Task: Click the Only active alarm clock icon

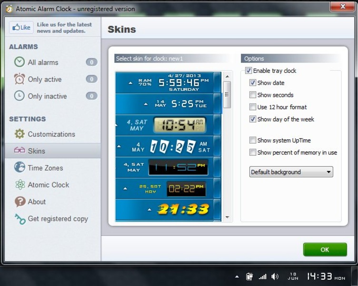Action: (20, 79)
